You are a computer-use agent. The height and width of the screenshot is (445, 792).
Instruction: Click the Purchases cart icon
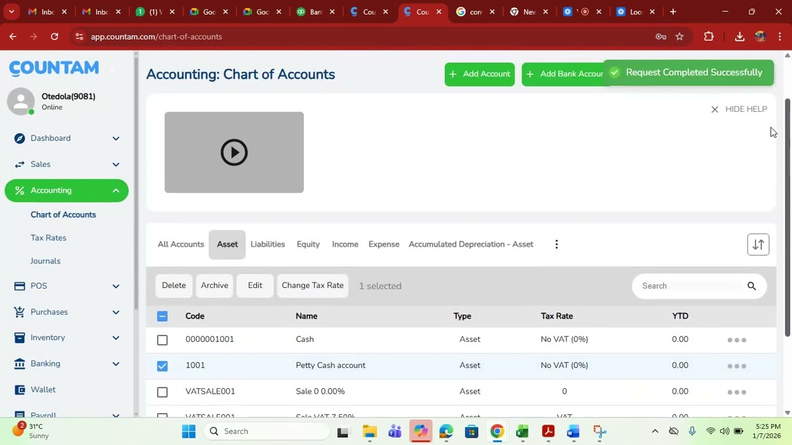click(x=20, y=312)
